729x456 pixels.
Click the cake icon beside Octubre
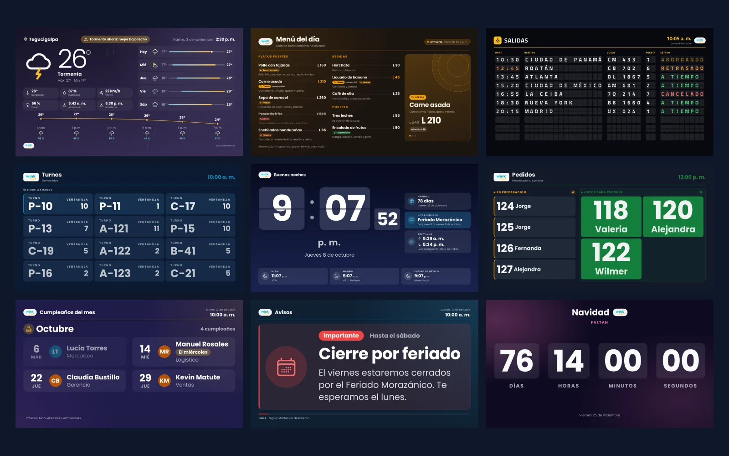tap(29, 329)
